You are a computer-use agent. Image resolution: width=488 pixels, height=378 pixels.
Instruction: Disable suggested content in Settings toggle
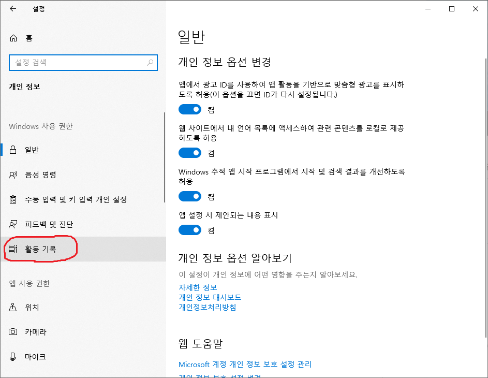coord(189,230)
